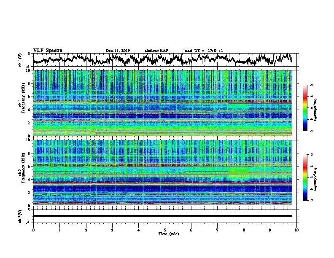Click the "7" tick on the time axis
Image resolution: width=334 pixels, height=258 pixels.
(218, 230)
